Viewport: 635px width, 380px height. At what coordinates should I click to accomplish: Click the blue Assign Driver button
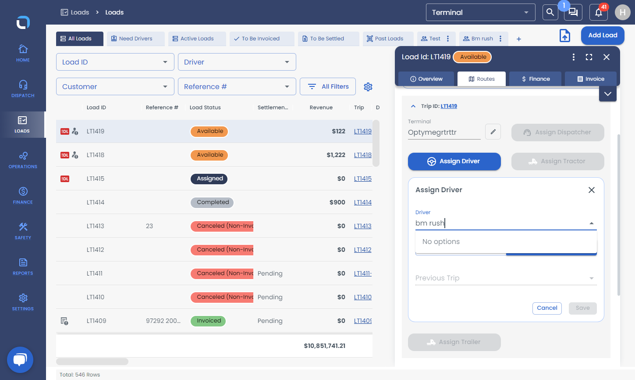pos(454,161)
